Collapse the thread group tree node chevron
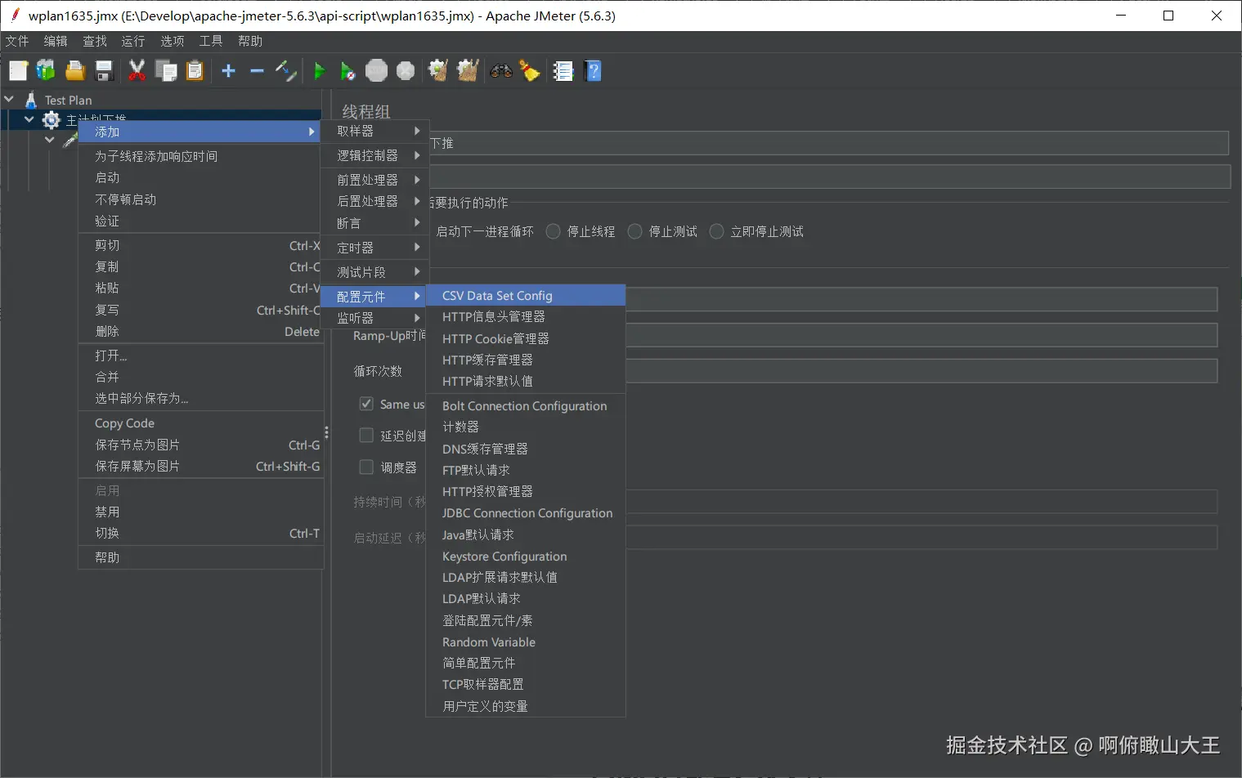1242x778 pixels. 29,120
